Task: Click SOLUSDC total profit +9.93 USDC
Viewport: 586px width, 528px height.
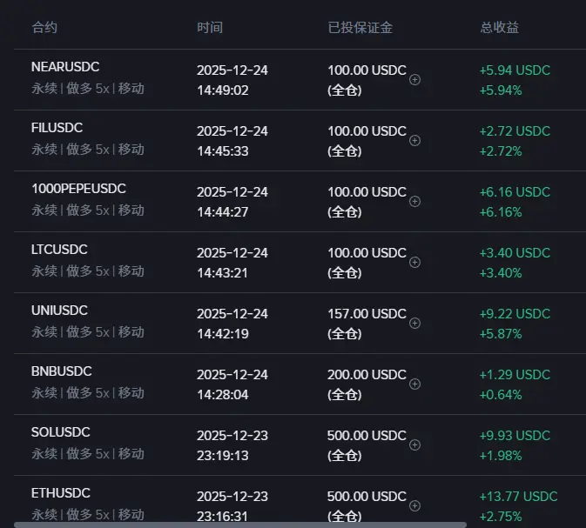Action: point(515,436)
